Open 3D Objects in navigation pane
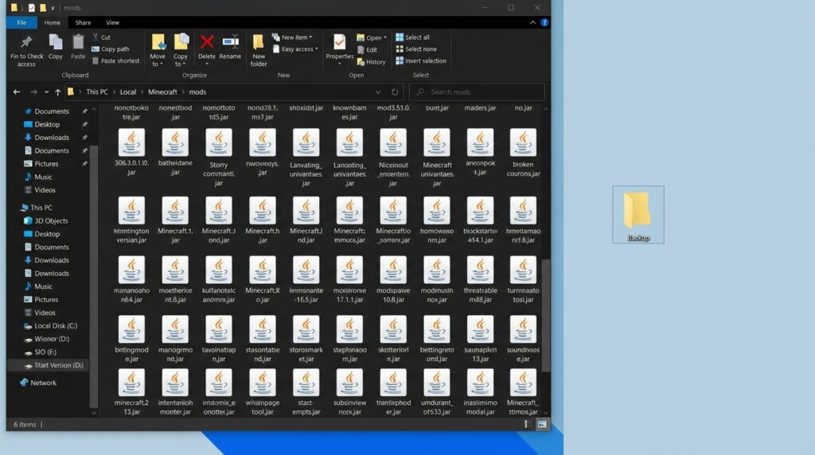 [x=51, y=221]
